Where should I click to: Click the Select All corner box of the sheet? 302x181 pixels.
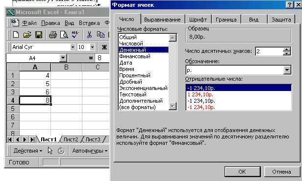tap(13, 67)
